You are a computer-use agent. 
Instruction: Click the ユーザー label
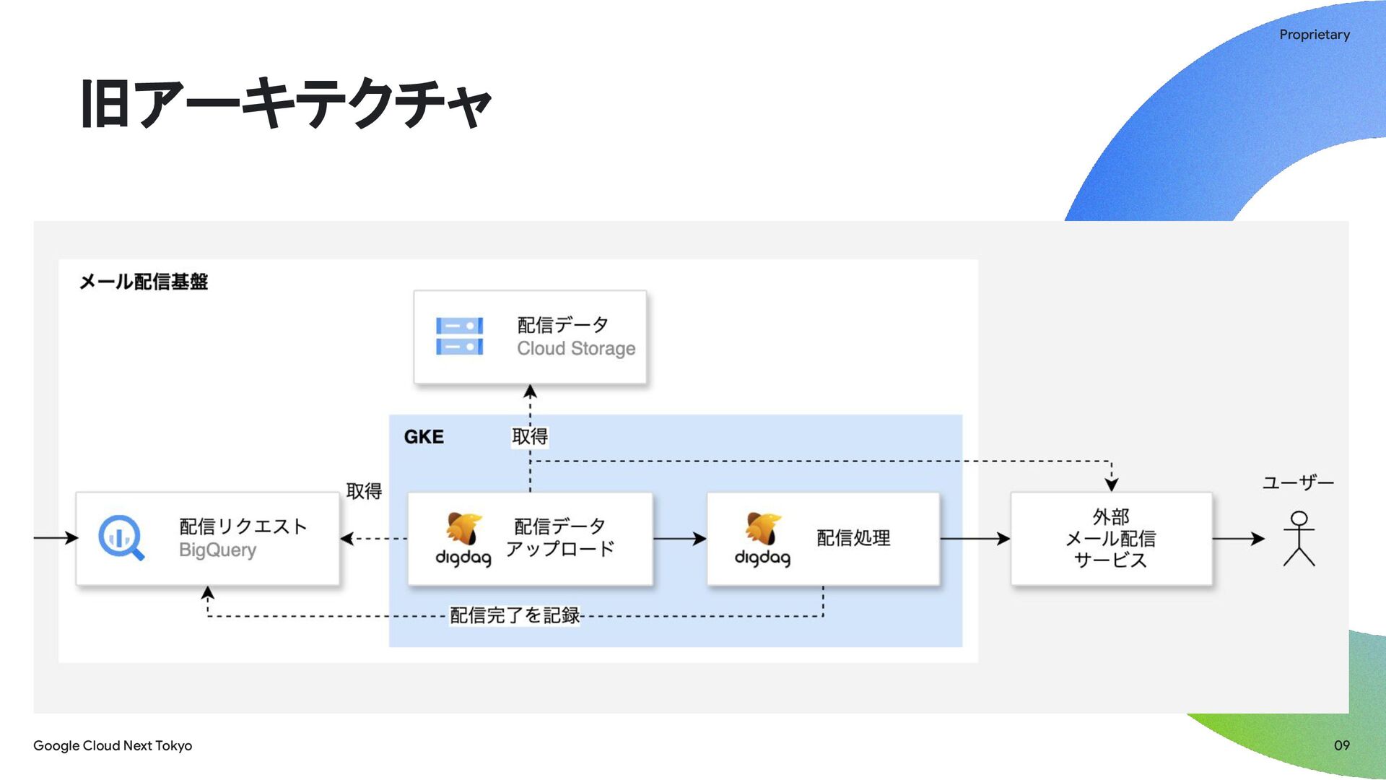point(1298,482)
